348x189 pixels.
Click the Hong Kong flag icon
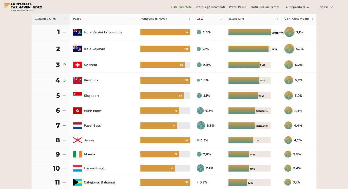(x=77, y=111)
